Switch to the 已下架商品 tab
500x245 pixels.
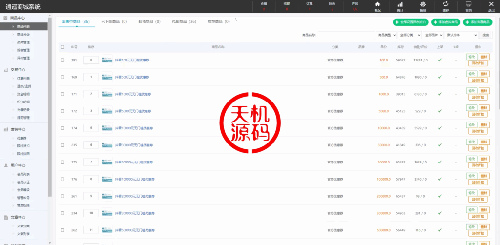113,22
